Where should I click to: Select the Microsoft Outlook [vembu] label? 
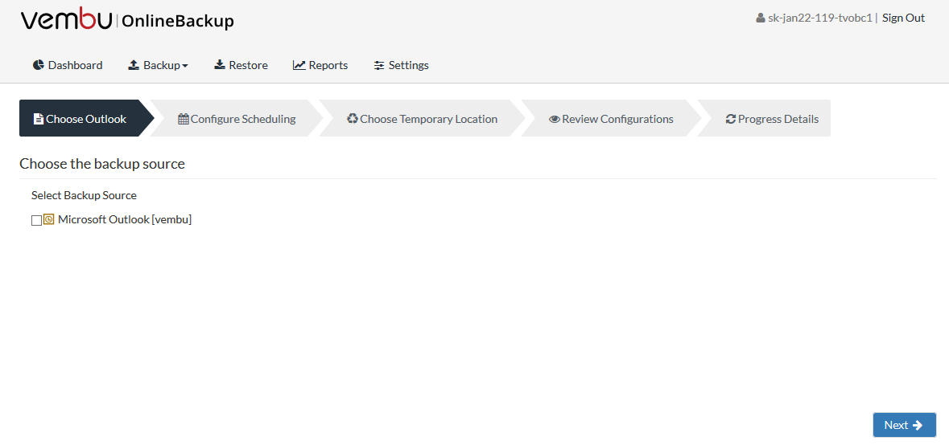[x=125, y=220]
